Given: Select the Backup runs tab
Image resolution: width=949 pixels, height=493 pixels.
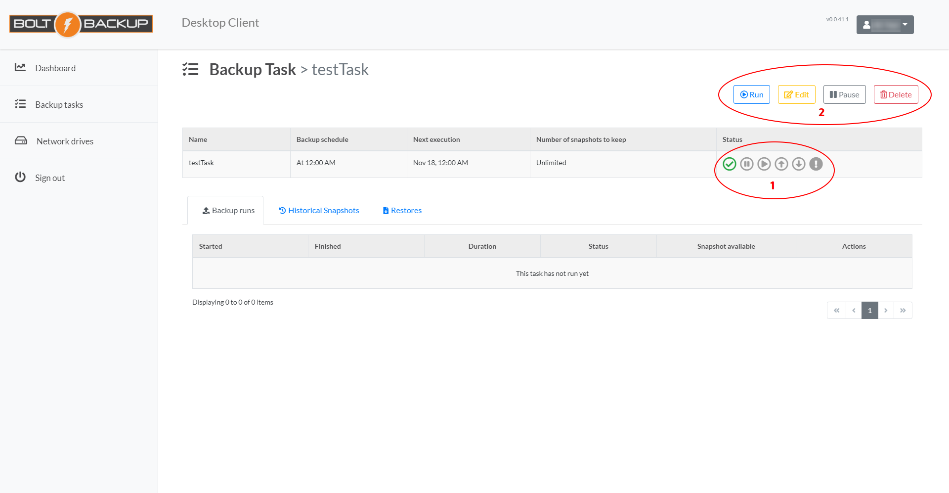Looking at the screenshot, I should click(x=228, y=211).
